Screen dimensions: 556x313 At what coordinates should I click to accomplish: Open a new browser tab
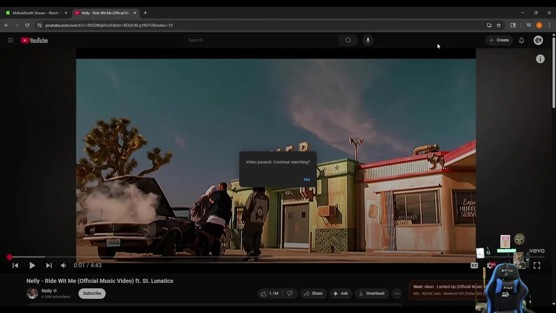[x=145, y=13]
